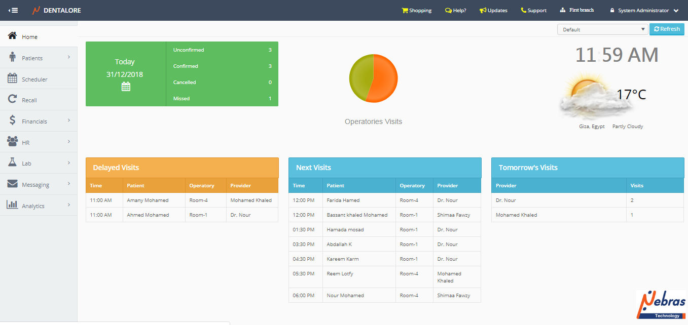Switch branch via First branch selector
The width and height of the screenshot is (688, 325).
click(x=577, y=10)
